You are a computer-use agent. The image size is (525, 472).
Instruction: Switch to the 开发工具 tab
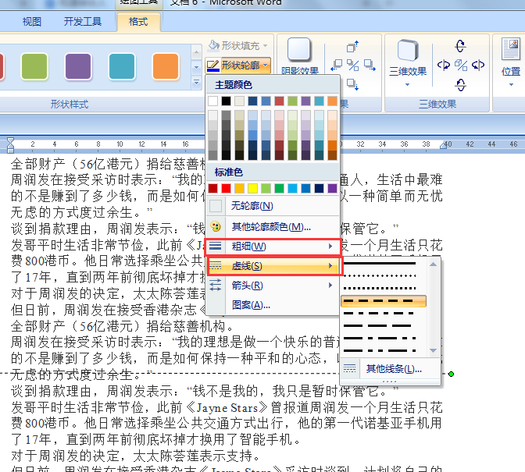pyautogui.click(x=84, y=21)
